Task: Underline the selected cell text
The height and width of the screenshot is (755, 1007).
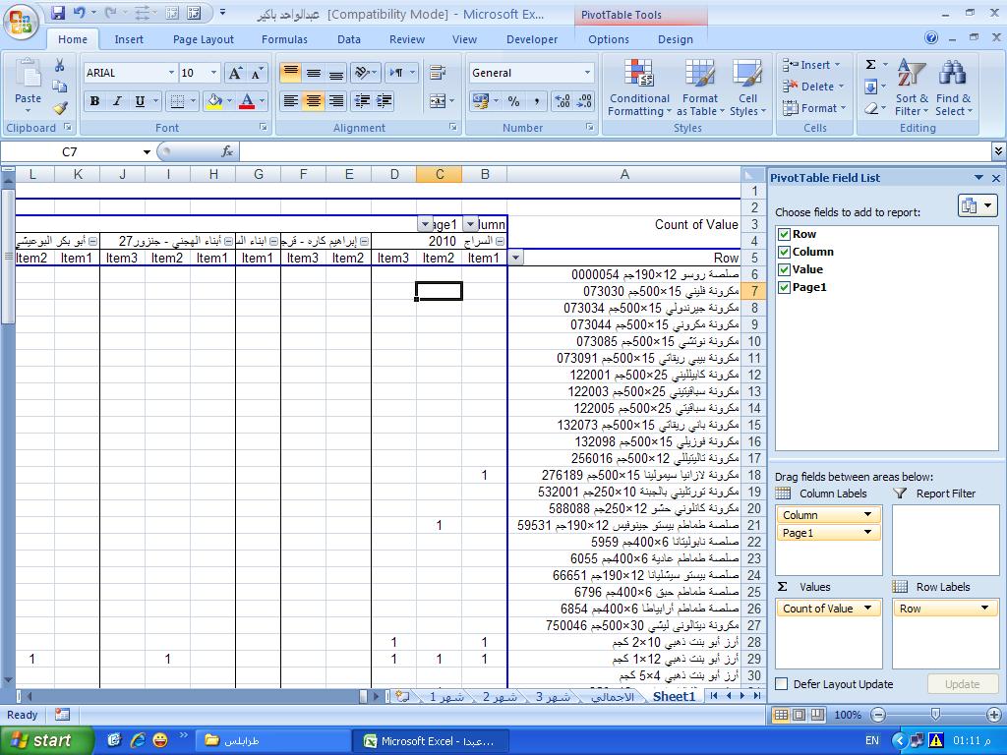Action: point(139,101)
